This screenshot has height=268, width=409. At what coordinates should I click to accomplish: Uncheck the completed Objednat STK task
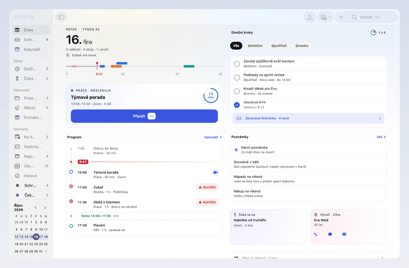click(x=237, y=105)
